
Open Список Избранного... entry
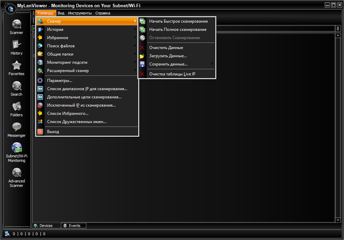[x=87, y=113]
